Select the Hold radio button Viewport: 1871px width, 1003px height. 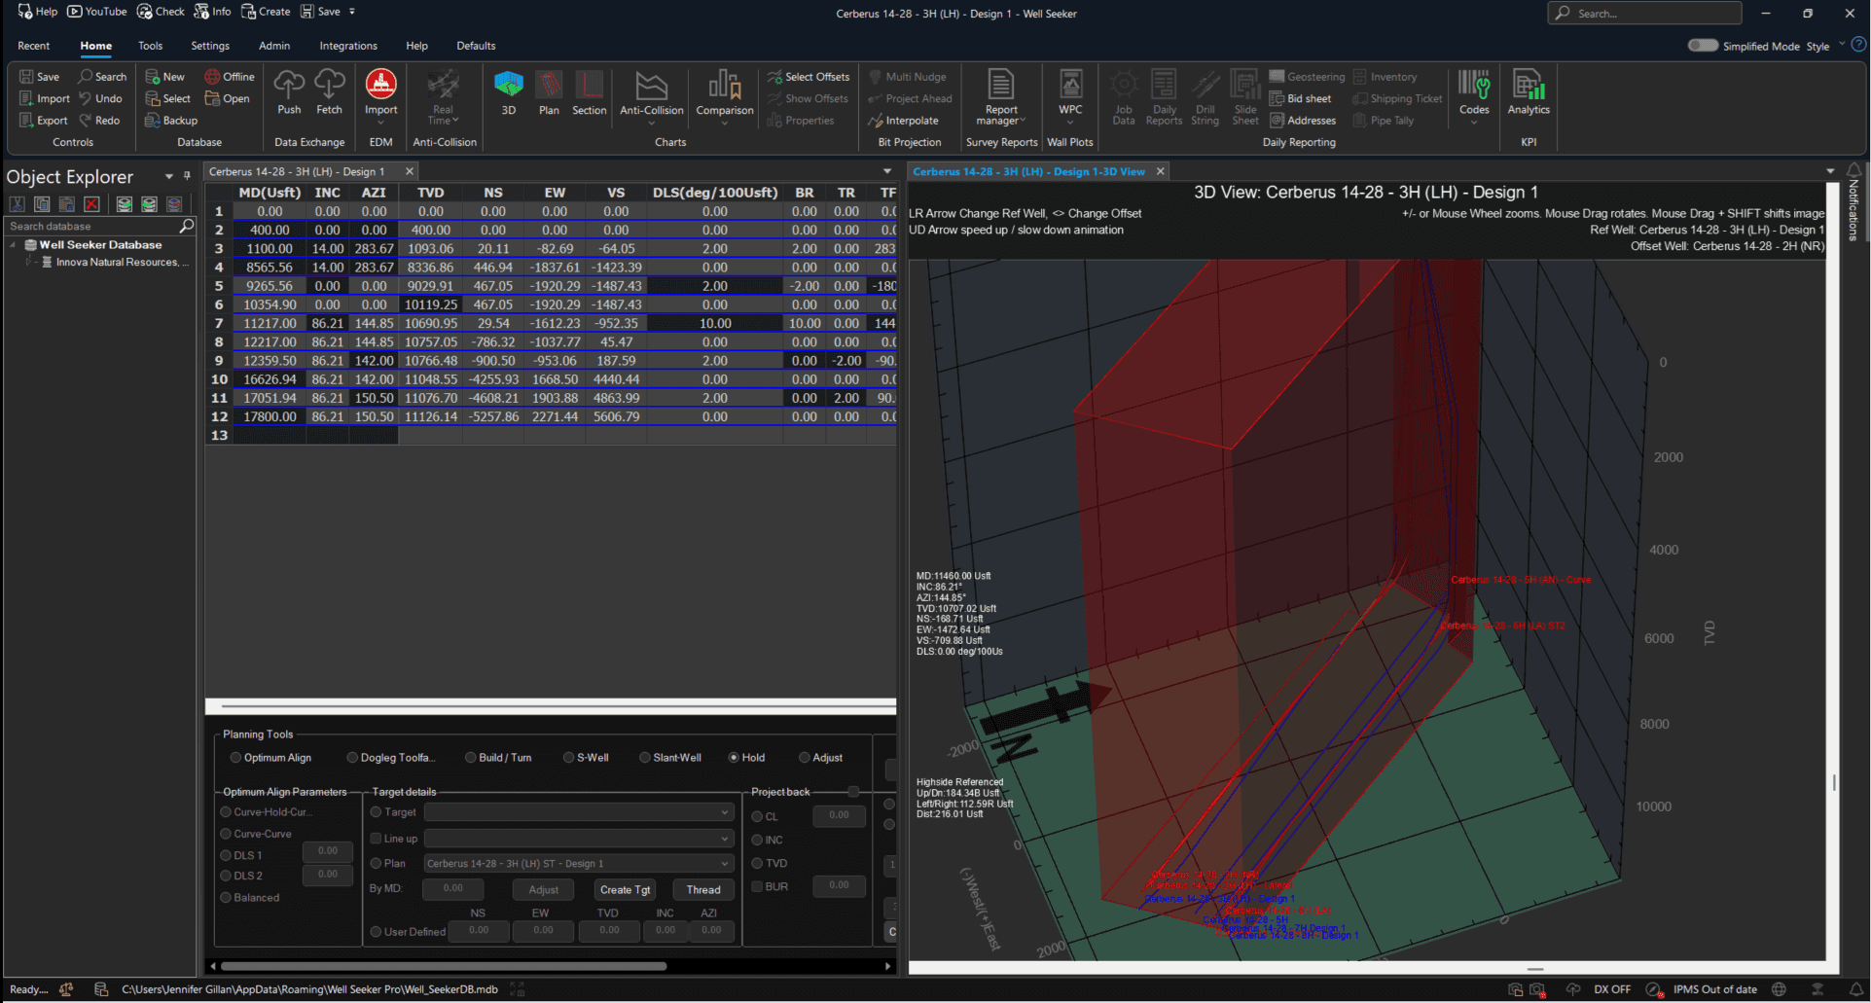click(x=734, y=758)
